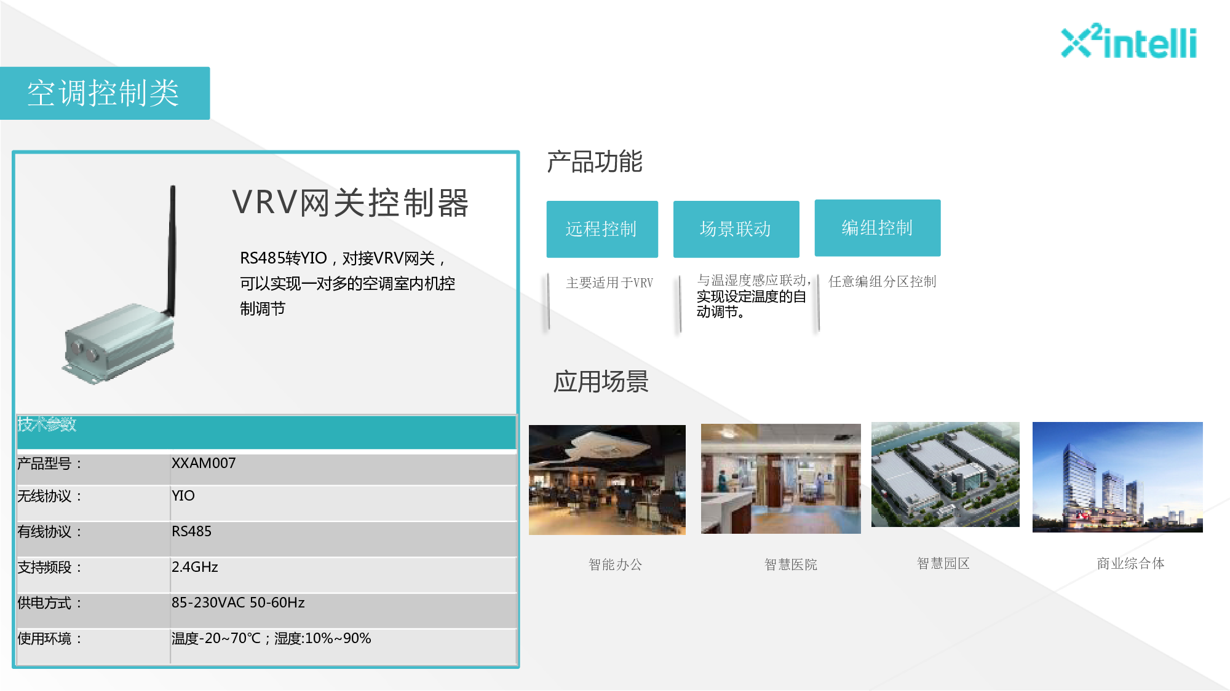Click the 场景联动 feature button
Screen dimensions: 1230x691
pyautogui.click(x=736, y=229)
